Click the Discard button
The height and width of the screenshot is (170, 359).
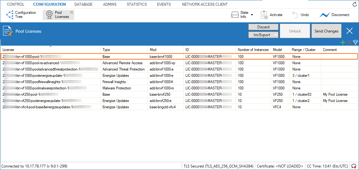coord(263,27)
